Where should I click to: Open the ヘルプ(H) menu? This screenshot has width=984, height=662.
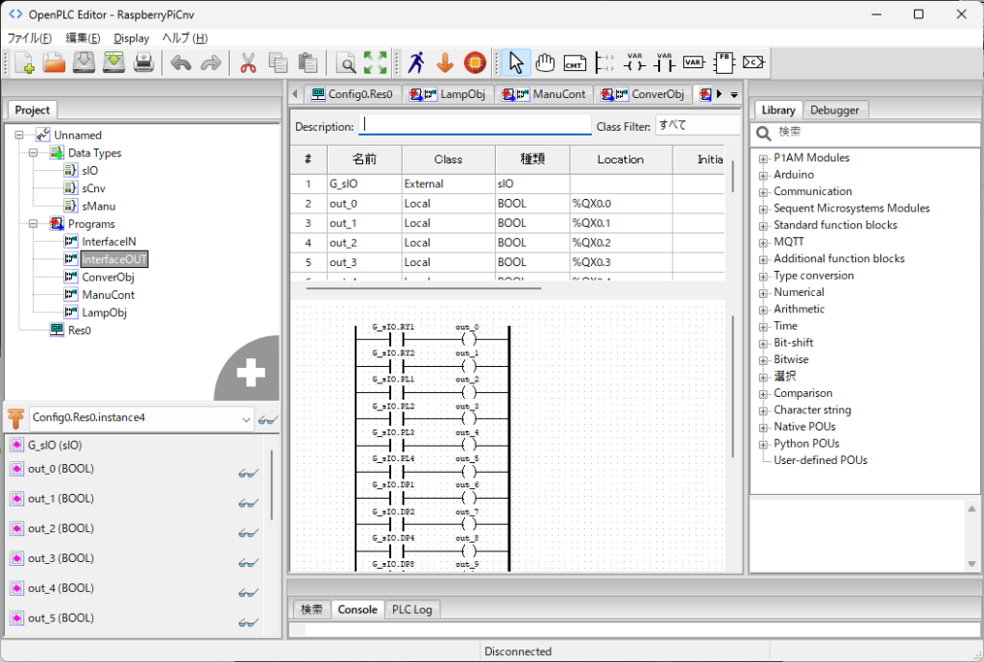pyautogui.click(x=184, y=38)
